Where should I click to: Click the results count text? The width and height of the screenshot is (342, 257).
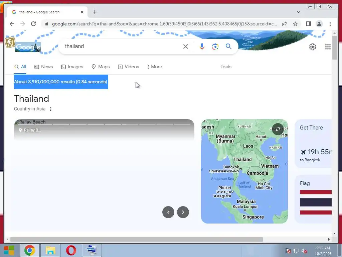point(61,82)
